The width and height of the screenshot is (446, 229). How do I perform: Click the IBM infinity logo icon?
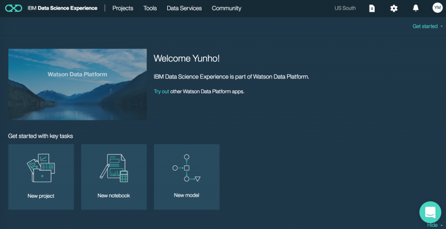coord(13,8)
